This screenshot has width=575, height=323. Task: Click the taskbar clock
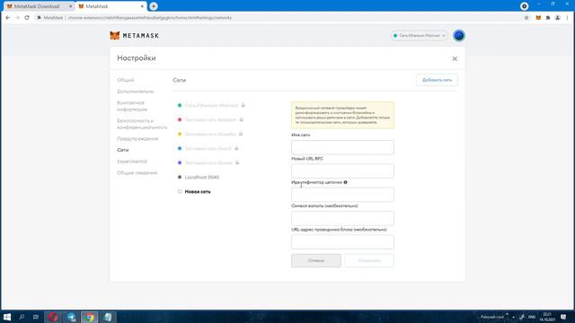pos(547,317)
